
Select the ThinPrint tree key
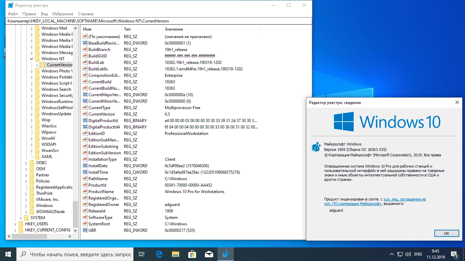[x=44, y=193]
